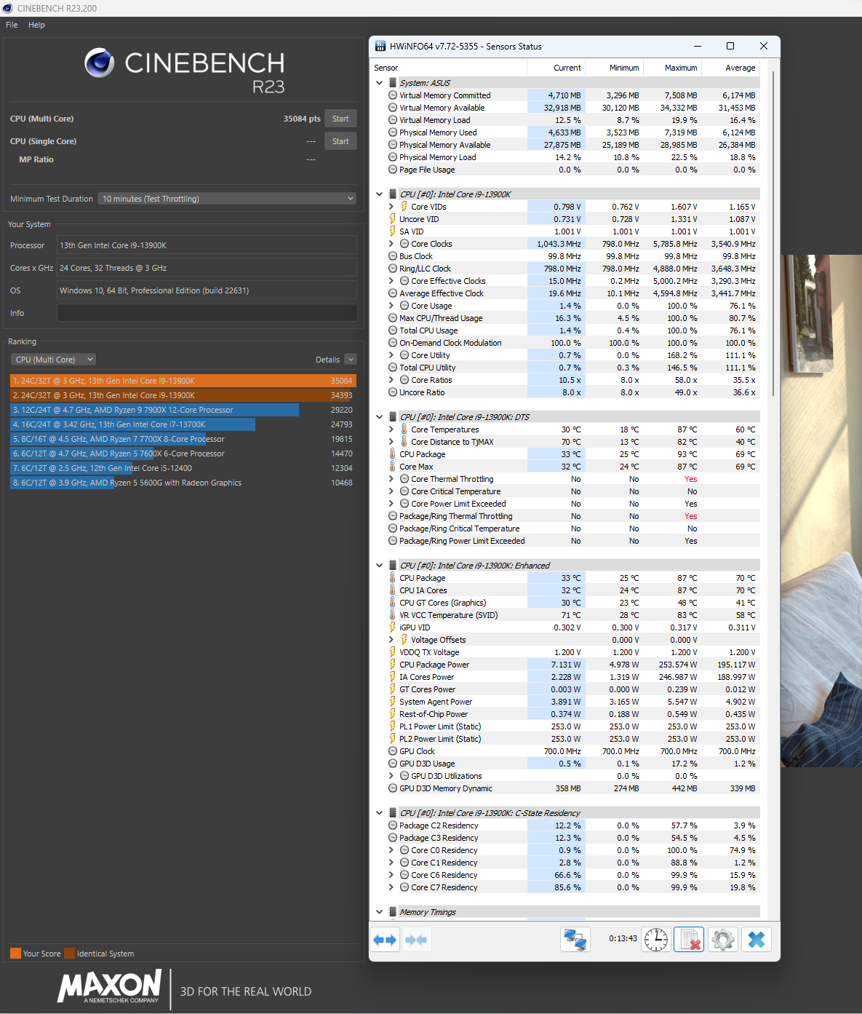Select the Core i5-12400 ranking row
The height and width of the screenshot is (1014, 862).
183,468
